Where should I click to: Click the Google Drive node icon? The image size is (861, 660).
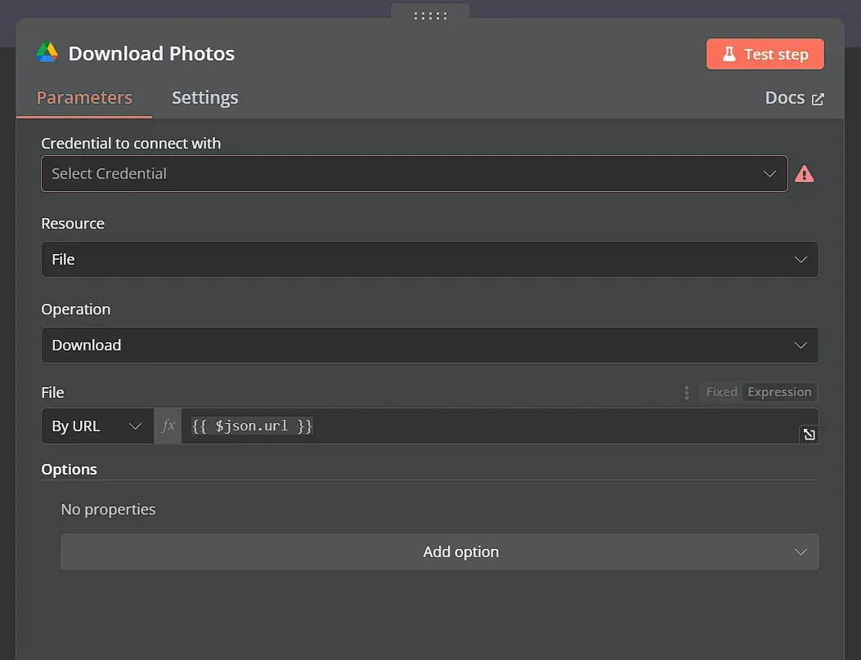click(47, 52)
